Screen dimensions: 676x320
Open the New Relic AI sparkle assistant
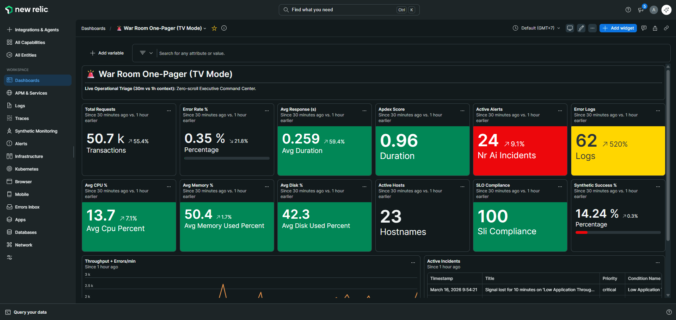click(x=666, y=9)
